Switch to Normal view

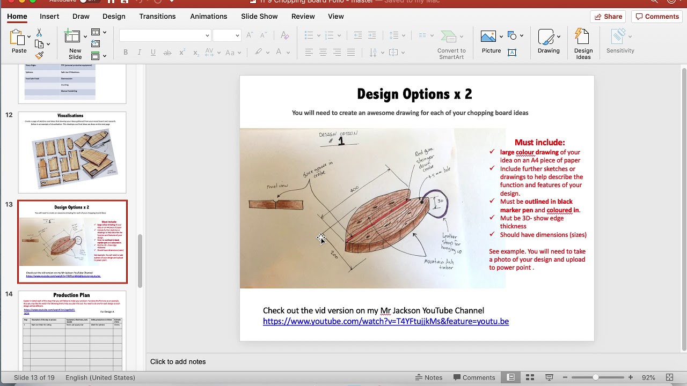point(511,377)
